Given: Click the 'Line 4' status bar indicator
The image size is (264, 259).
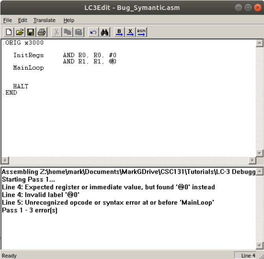Looking at the screenshot, I should 248,255.
